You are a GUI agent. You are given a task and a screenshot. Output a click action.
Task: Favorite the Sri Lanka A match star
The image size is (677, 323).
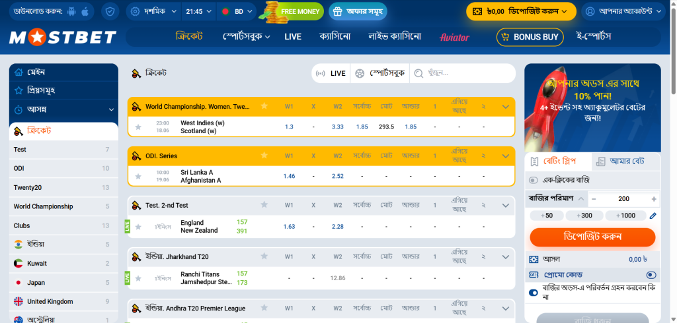pos(138,176)
